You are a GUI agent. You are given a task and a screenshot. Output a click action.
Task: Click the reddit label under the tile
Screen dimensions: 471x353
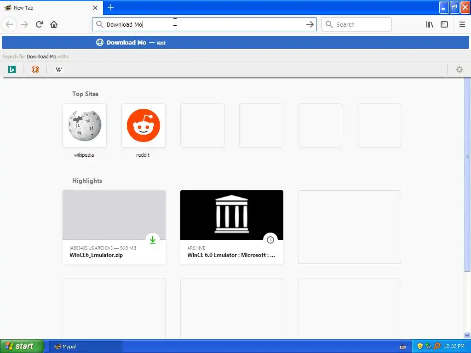[143, 155]
